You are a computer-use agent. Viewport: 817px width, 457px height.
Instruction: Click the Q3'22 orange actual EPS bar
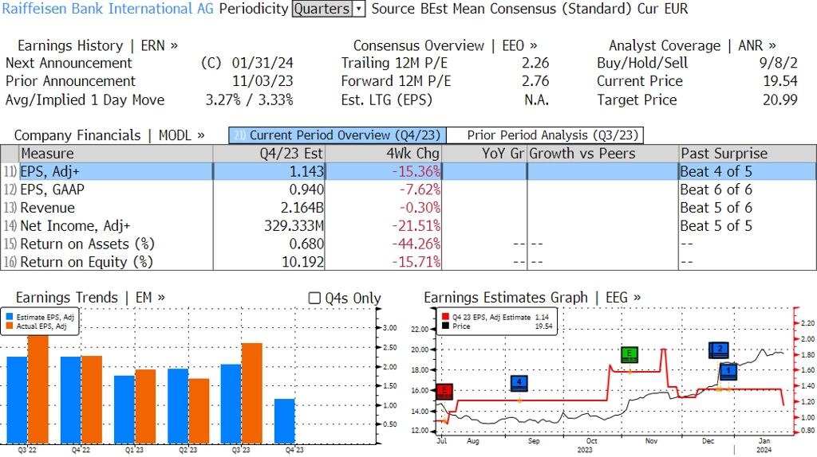pos(38,390)
